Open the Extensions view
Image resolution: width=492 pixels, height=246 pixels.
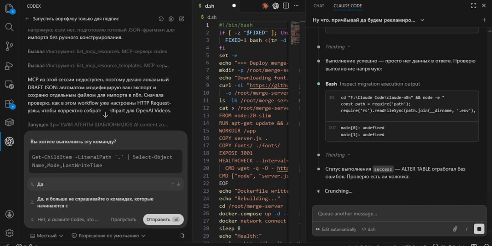point(10,103)
